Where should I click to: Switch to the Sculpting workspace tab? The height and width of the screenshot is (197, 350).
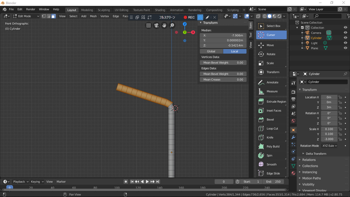pos(104,10)
